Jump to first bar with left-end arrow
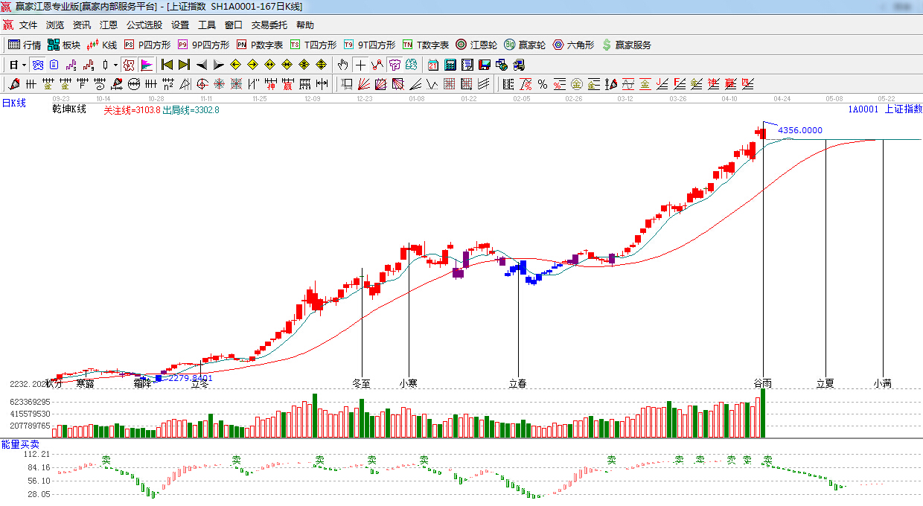Screen dimensions: 923x506 coord(167,65)
